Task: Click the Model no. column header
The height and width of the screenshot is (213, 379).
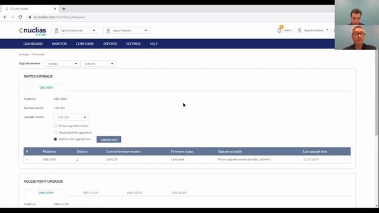Action: (x=49, y=151)
